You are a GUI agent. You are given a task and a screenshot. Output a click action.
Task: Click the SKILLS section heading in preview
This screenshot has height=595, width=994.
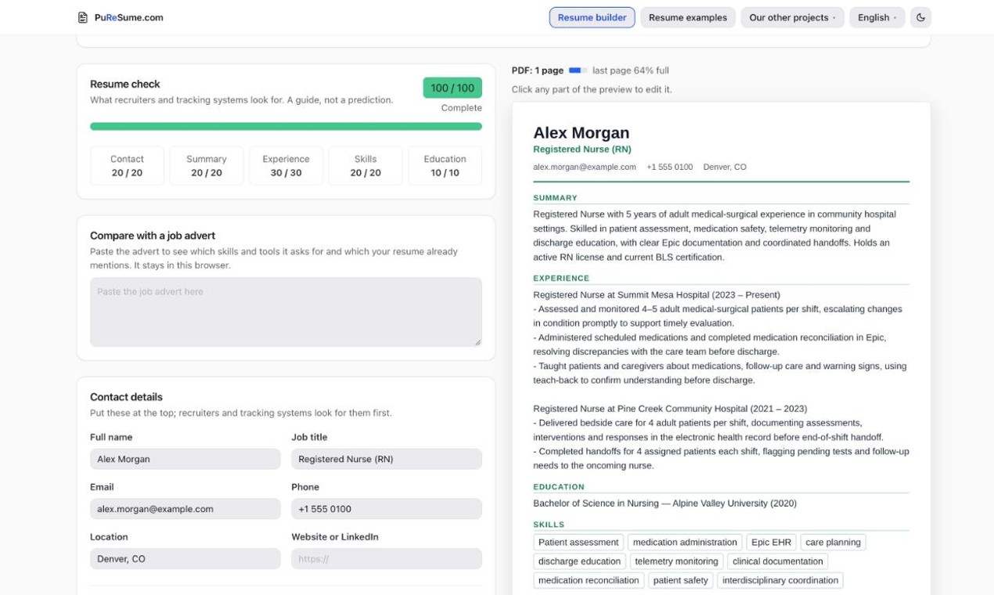pos(549,525)
